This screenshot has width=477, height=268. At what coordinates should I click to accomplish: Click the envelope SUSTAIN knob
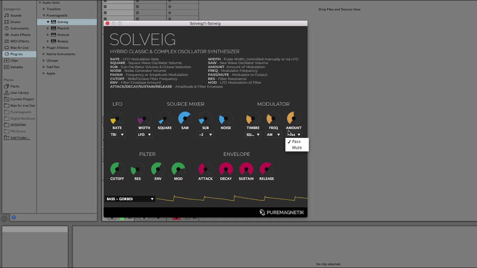[x=246, y=169]
